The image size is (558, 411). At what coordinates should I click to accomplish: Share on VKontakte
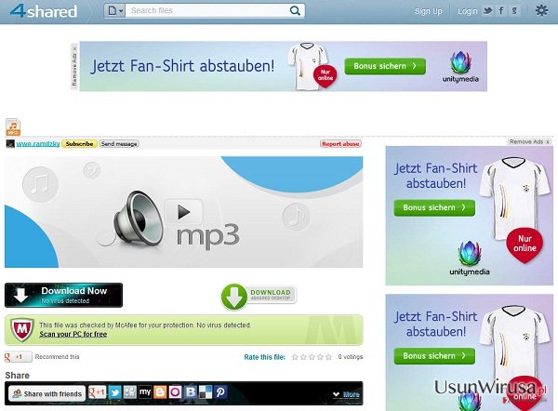click(x=191, y=392)
